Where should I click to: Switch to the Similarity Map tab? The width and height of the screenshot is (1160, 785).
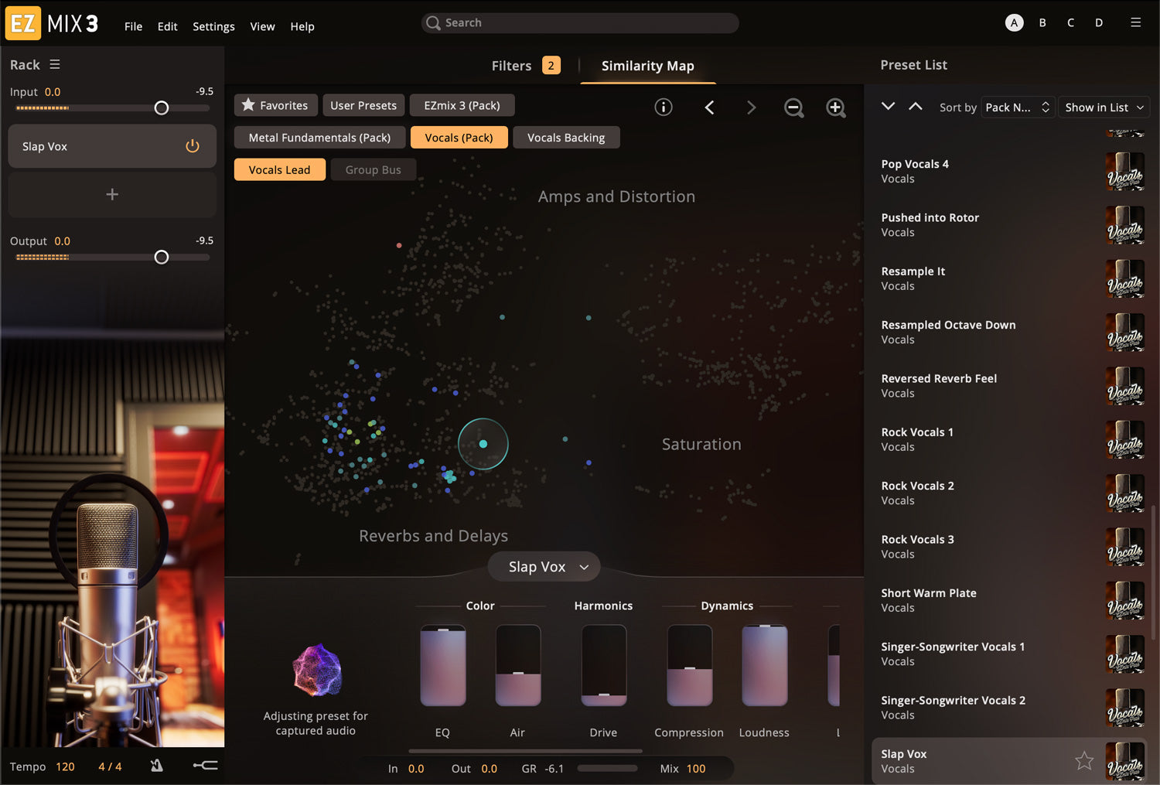click(648, 66)
